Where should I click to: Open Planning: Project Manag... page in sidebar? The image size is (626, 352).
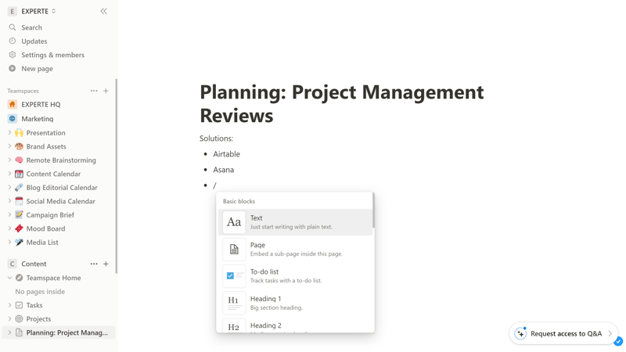[59, 332]
